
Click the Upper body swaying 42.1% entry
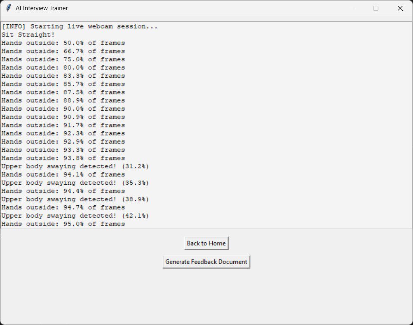pos(75,216)
